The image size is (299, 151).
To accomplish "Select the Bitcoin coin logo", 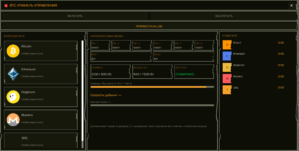I will (x=13, y=51).
